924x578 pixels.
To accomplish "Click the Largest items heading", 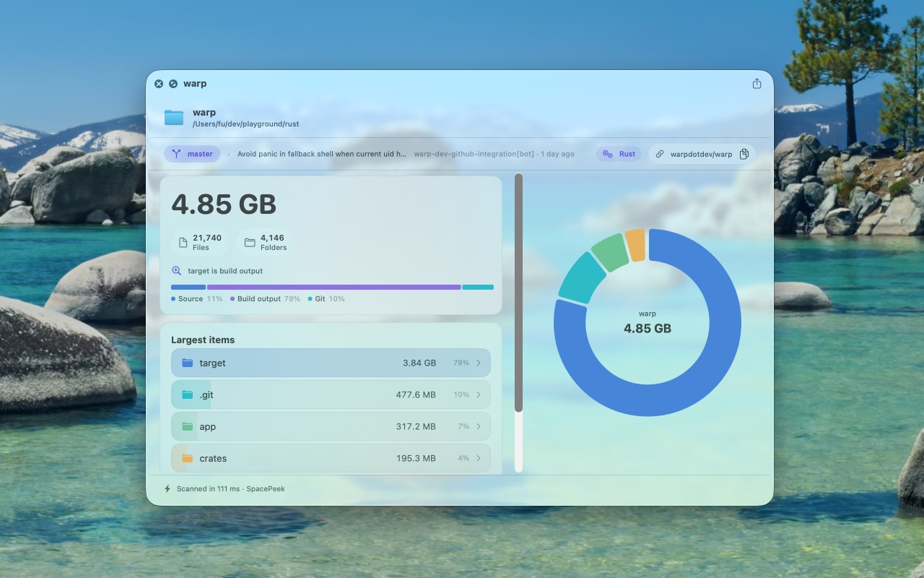I will pyautogui.click(x=203, y=340).
